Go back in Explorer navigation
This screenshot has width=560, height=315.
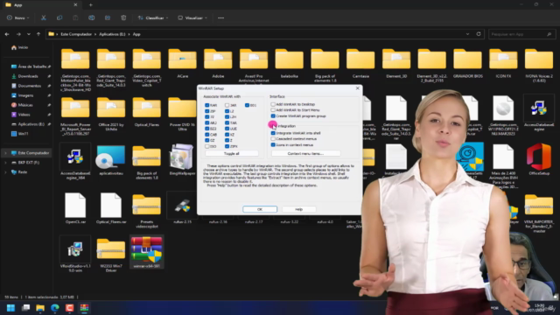coord(7,34)
